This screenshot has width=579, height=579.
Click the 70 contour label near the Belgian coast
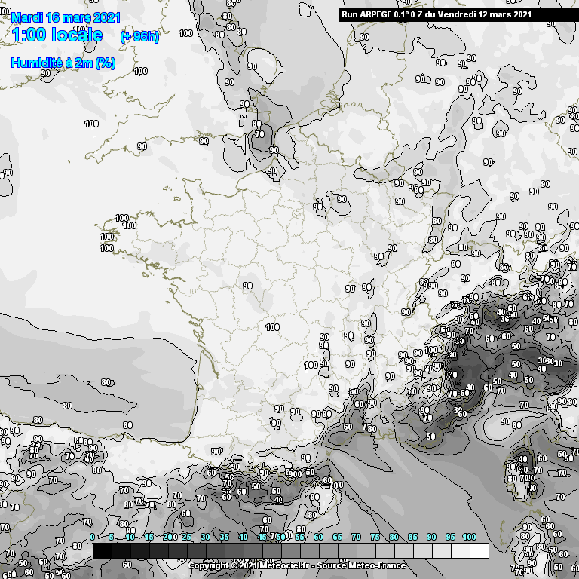[259, 134]
